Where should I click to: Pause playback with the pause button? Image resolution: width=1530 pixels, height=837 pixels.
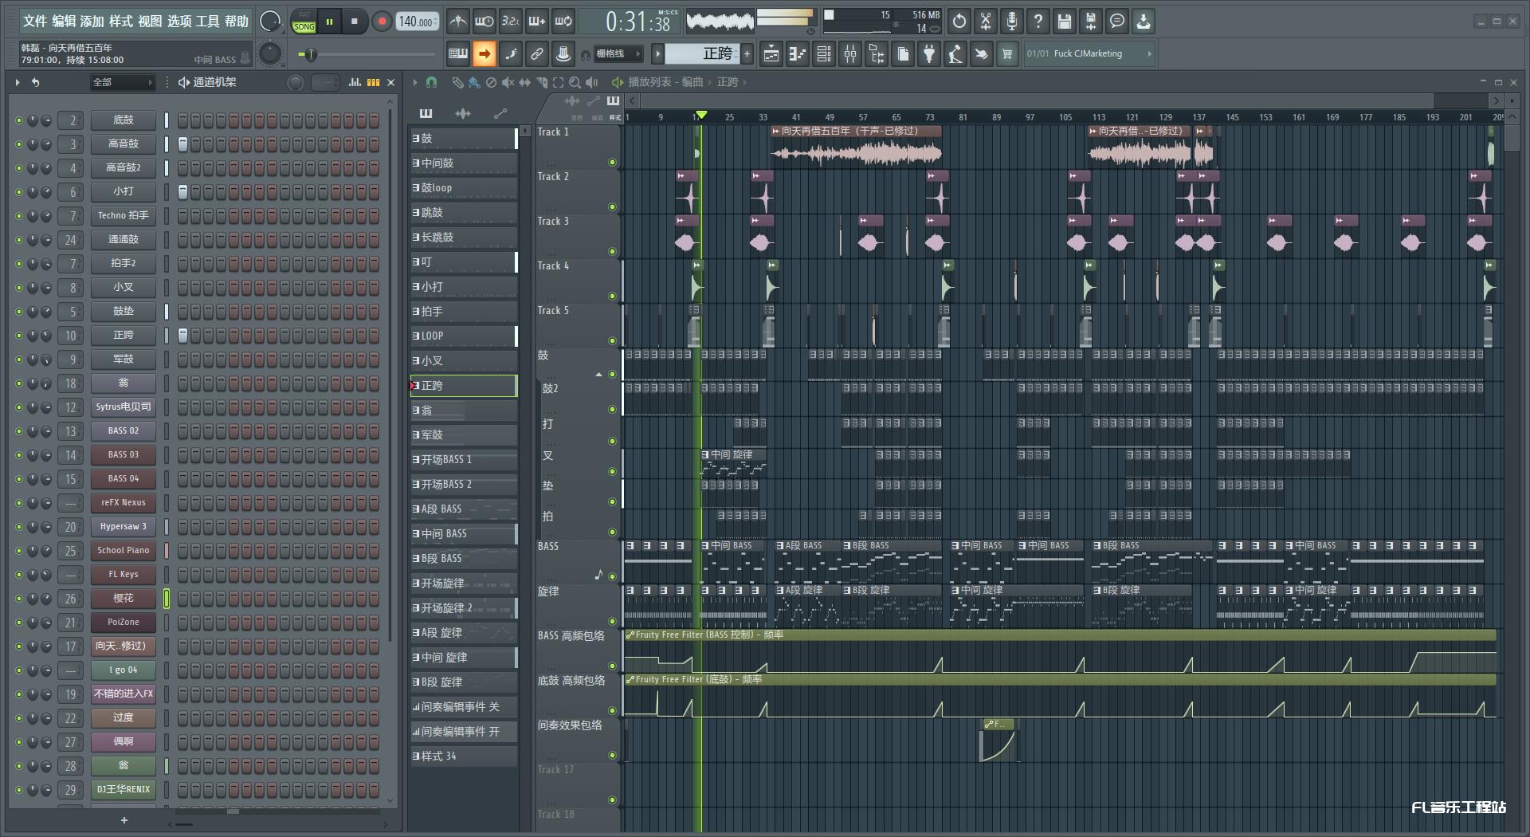[x=329, y=22]
